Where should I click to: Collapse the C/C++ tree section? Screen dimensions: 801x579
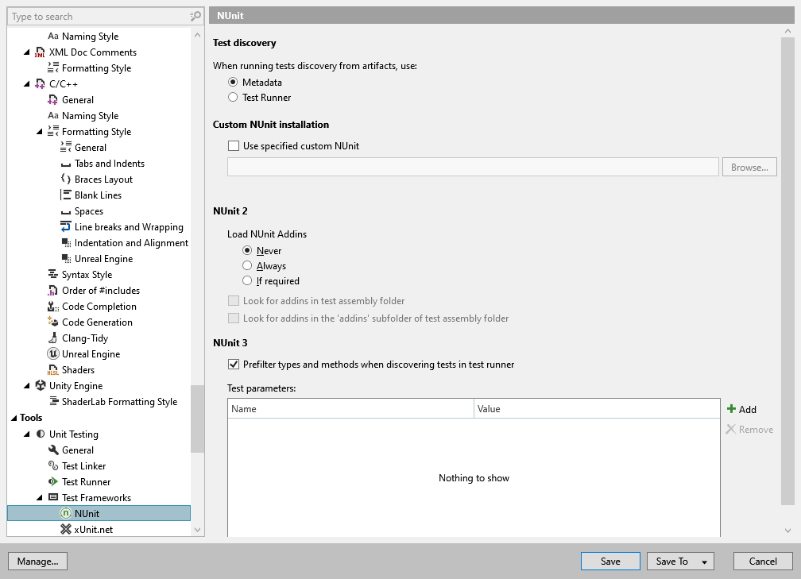click(26, 83)
